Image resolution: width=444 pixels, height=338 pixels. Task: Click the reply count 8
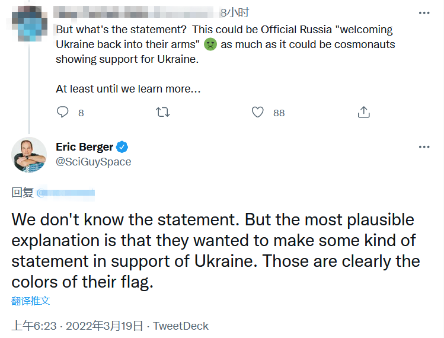tap(81, 113)
